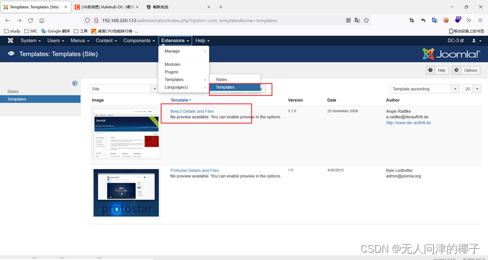Reload the current page
The height and width of the screenshot is (260, 488).
click(x=30, y=20)
